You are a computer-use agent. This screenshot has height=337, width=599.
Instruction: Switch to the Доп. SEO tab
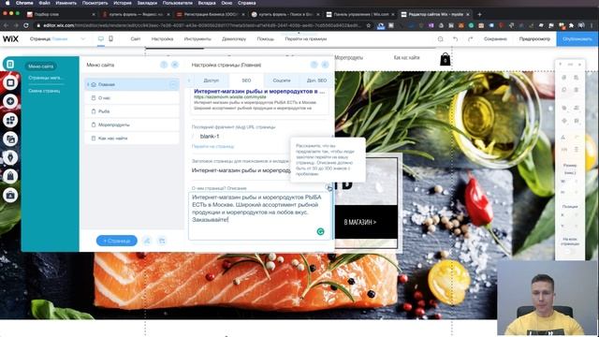[316, 81]
